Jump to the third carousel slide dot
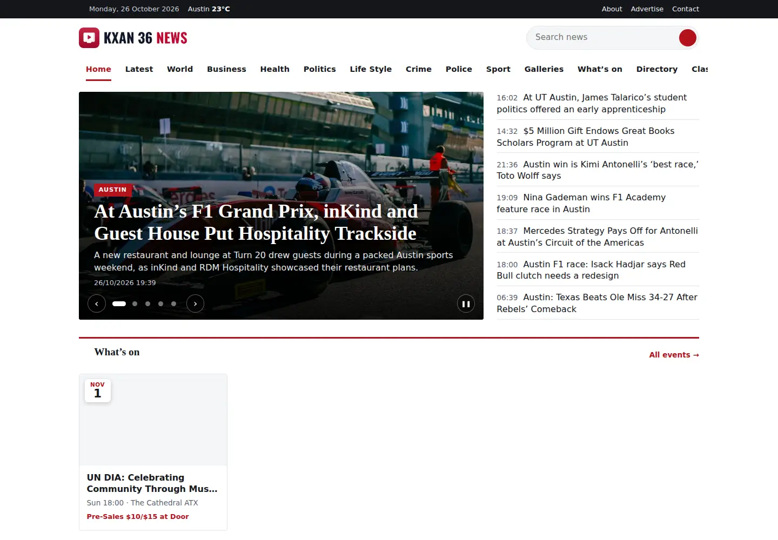 tap(147, 303)
